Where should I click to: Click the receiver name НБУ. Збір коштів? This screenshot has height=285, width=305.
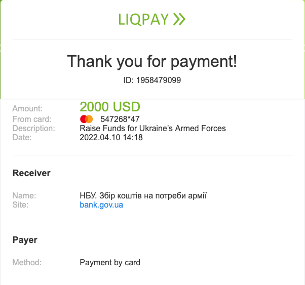point(143,196)
